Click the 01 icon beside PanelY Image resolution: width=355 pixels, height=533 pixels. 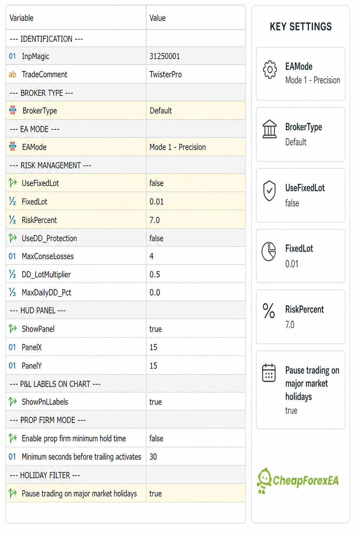click(x=12, y=366)
